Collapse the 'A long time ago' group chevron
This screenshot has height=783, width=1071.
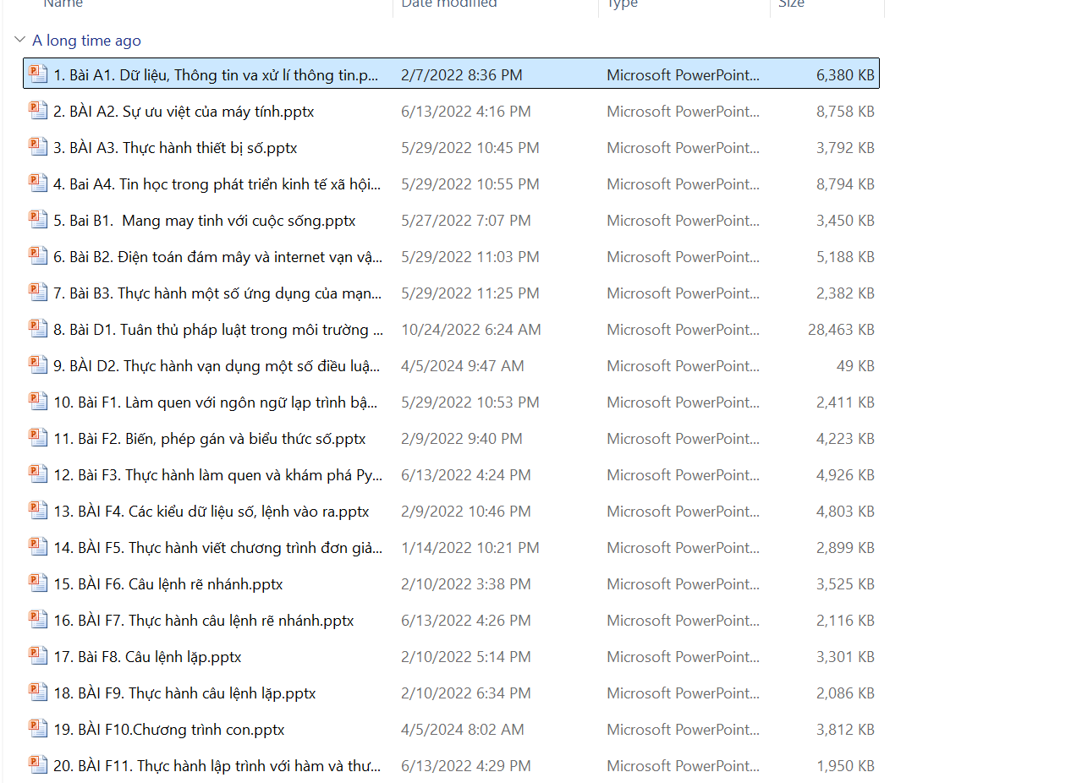(x=20, y=40)
